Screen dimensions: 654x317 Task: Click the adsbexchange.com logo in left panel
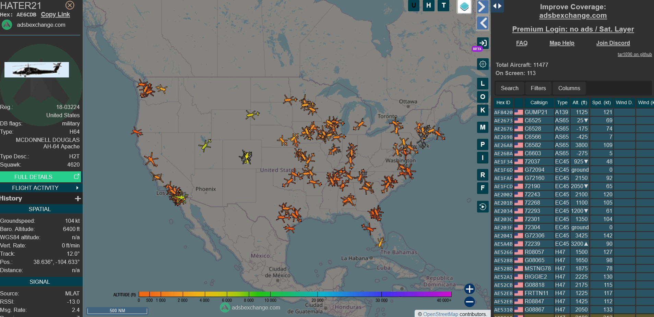tap(7, 25)
